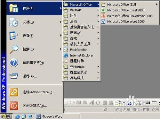Expand the Winternals submenu arrow
This screenshot has width=160, height=119.
point(98,67)
